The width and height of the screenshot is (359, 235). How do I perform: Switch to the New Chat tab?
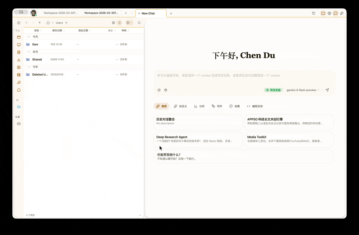[x=150, y=13]
